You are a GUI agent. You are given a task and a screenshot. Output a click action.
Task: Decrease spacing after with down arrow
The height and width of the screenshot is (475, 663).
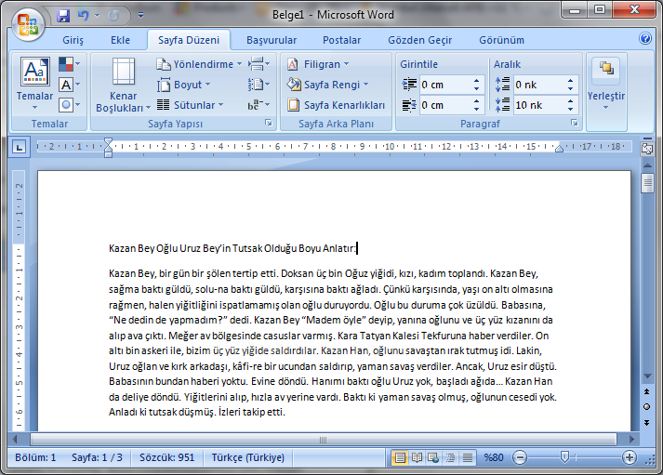570,109
